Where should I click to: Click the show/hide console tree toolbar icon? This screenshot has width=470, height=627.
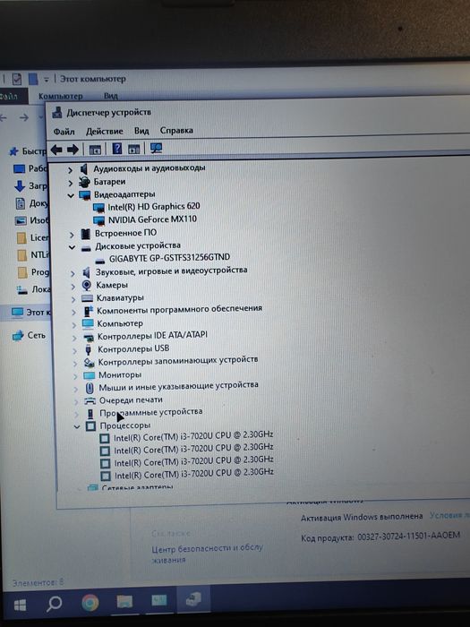[x=95, y=150]
